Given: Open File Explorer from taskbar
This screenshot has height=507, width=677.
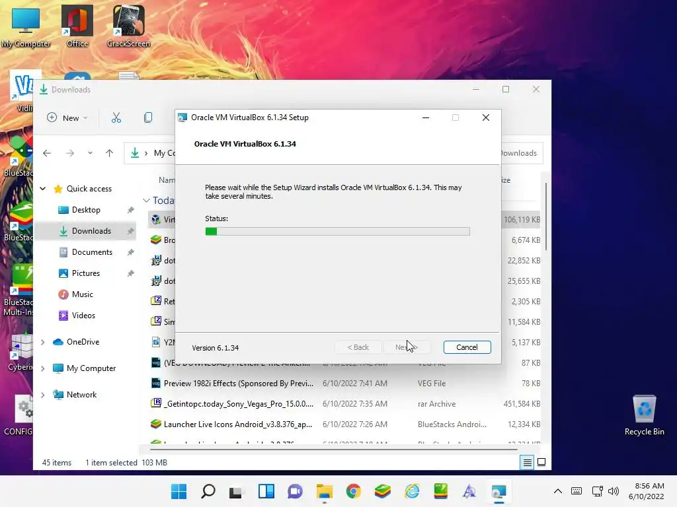Looking at the screenshot, I should pos(324,491).
